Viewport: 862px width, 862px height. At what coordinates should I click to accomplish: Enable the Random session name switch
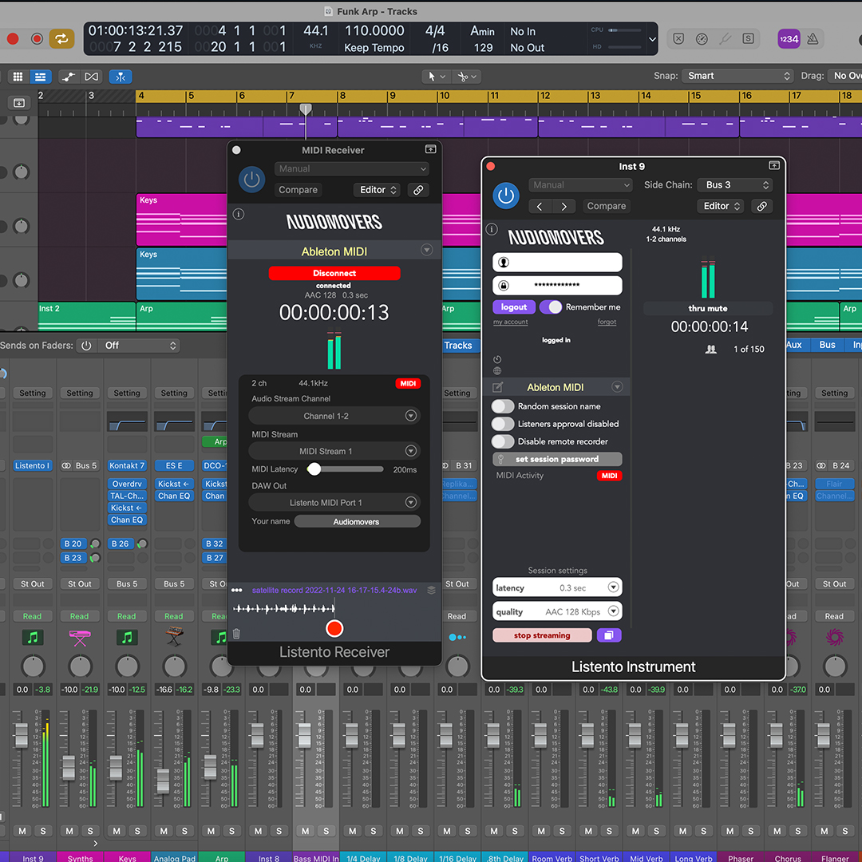(503, 406)
